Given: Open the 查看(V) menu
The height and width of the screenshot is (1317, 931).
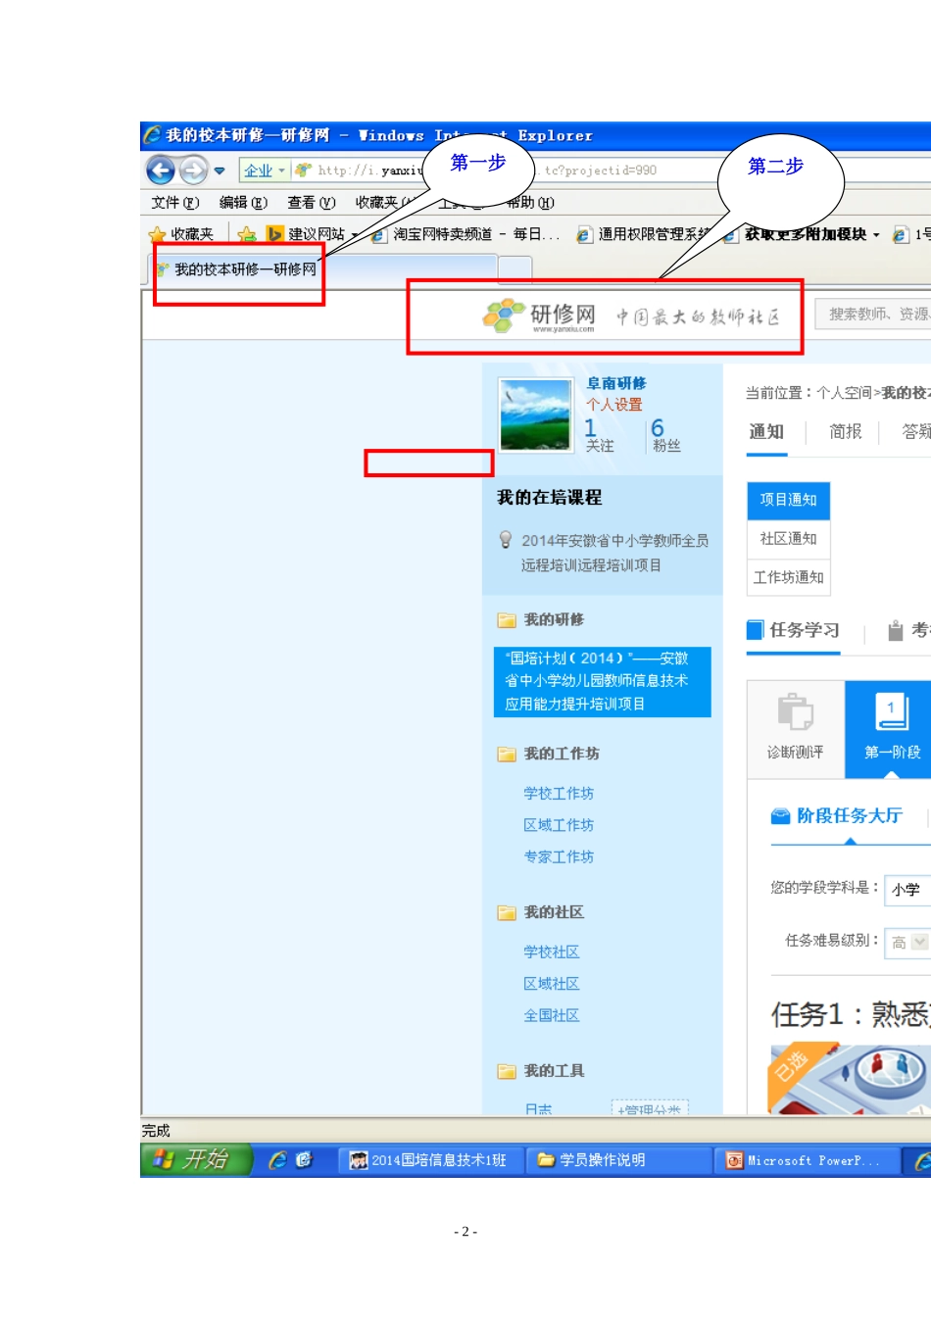Looking at the screenshot, I should [311, 203].
